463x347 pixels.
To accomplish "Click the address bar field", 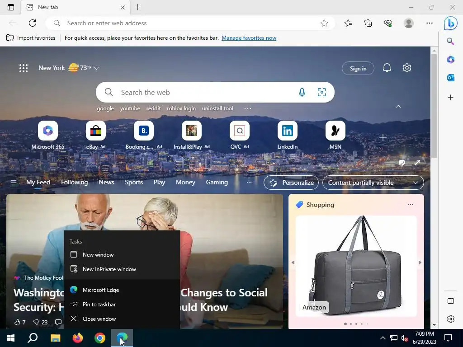I will 190,23.
